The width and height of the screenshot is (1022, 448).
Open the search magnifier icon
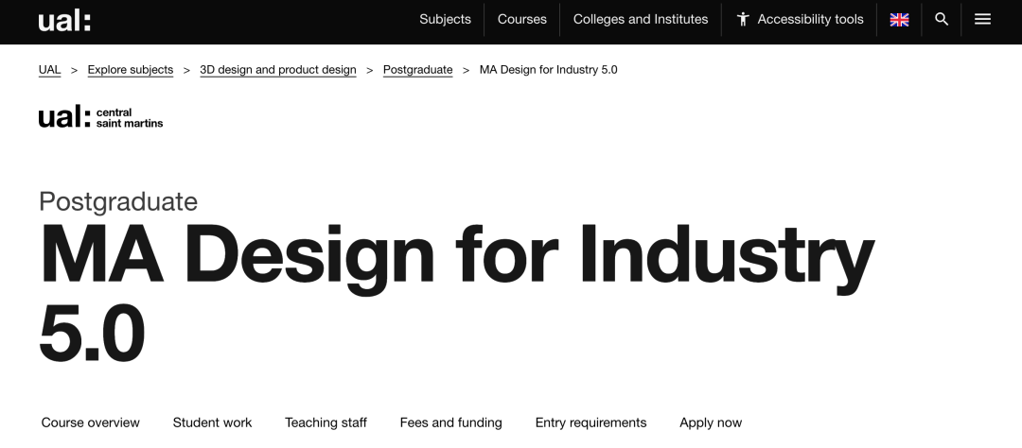click(x=942, y=20)
